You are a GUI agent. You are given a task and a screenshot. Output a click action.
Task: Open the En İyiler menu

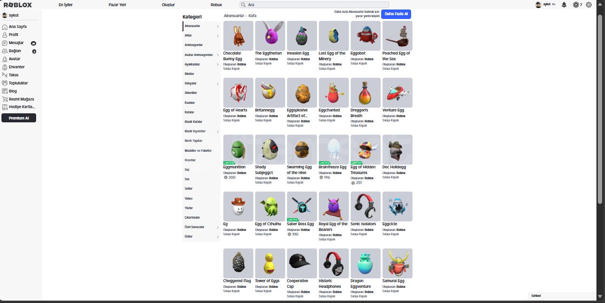coord(66,5)
